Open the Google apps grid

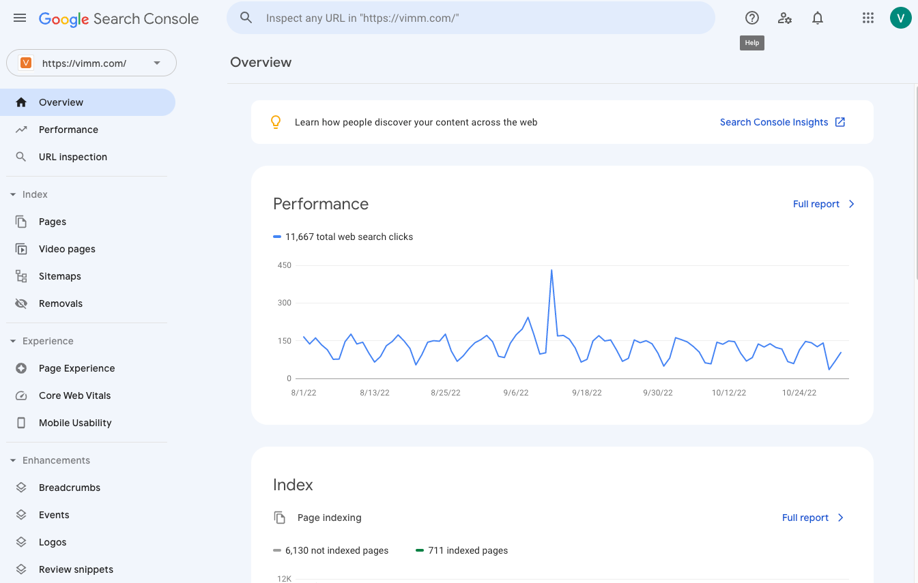click(x=867, y=18)
